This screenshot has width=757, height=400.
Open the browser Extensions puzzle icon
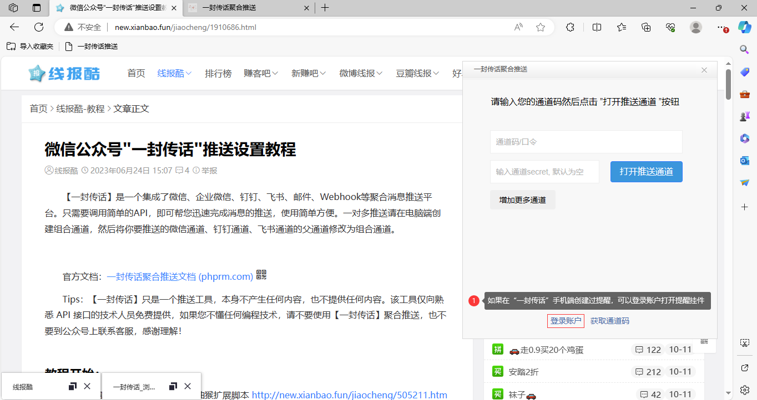570,27
